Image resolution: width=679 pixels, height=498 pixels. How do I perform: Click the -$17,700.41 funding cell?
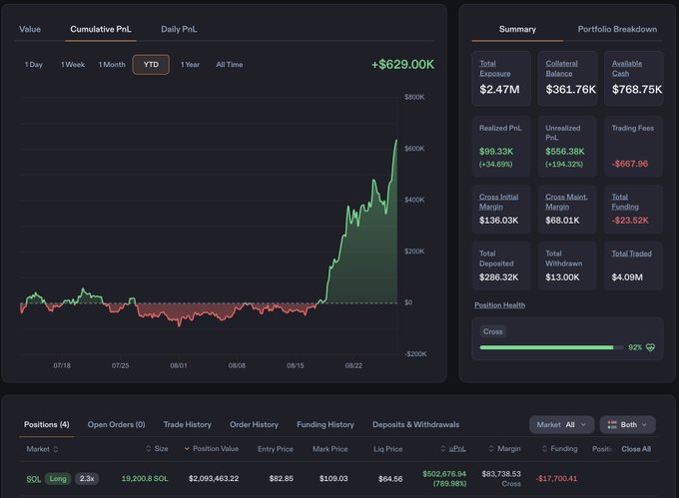coord(556,478)
